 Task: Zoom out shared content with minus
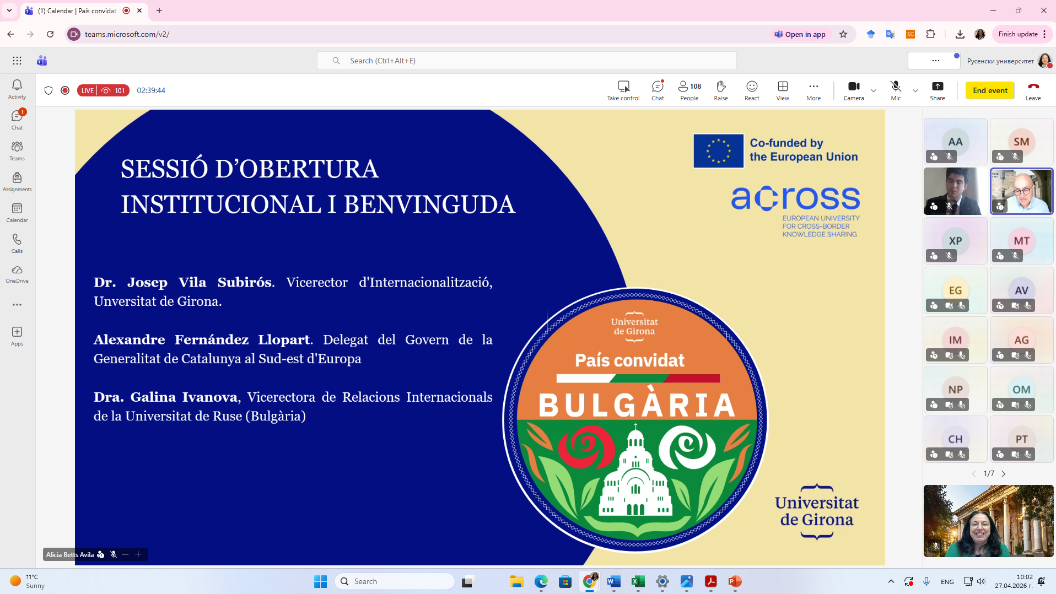click(x=125, y=554)
